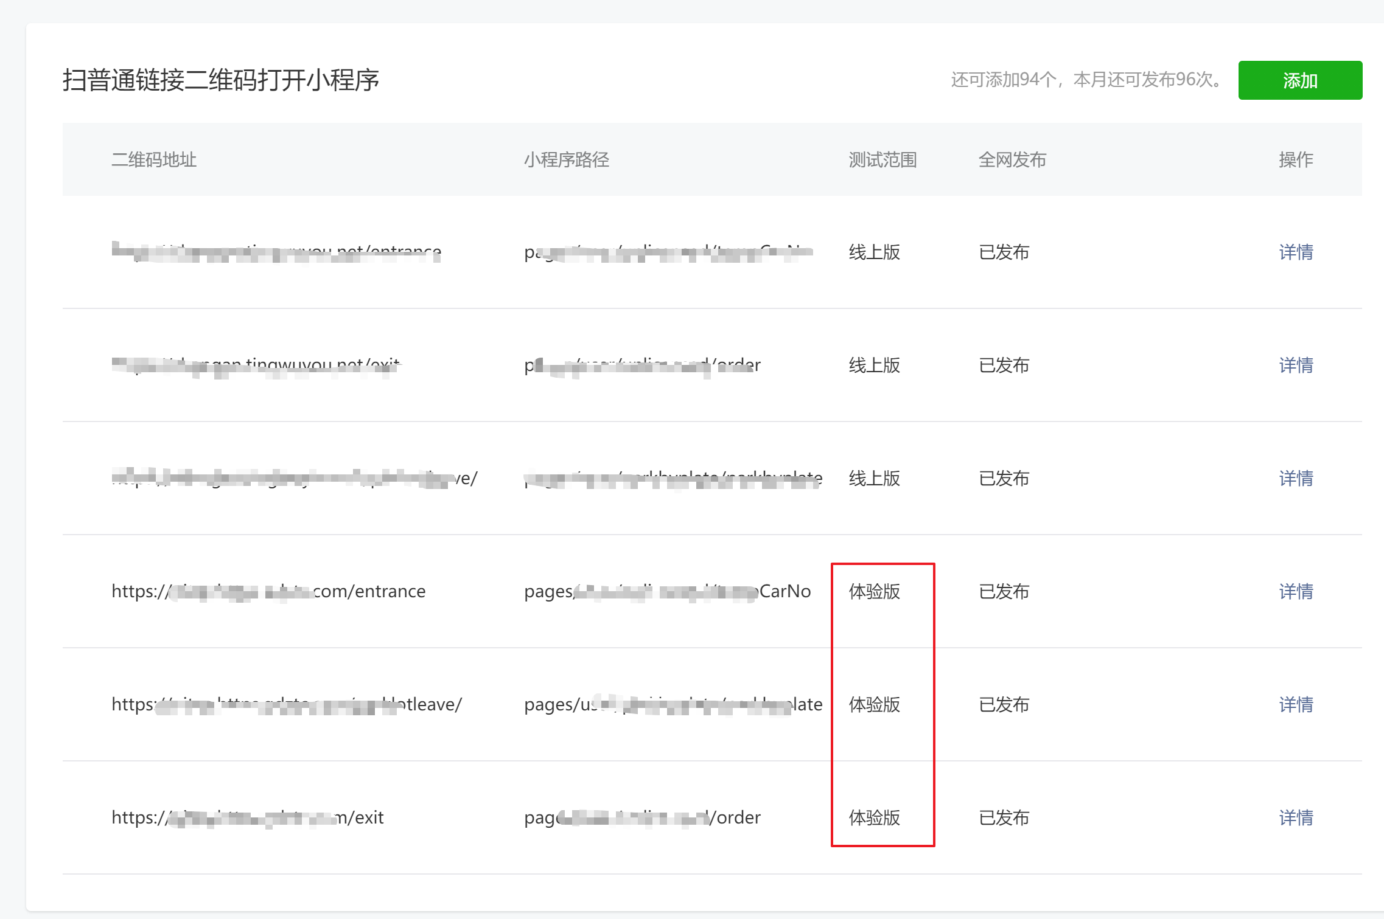This screenshot has width=1384, height=919.
Task: Select the path ending in CarNo
Action: pyautogui.click(x=667, y=591)
